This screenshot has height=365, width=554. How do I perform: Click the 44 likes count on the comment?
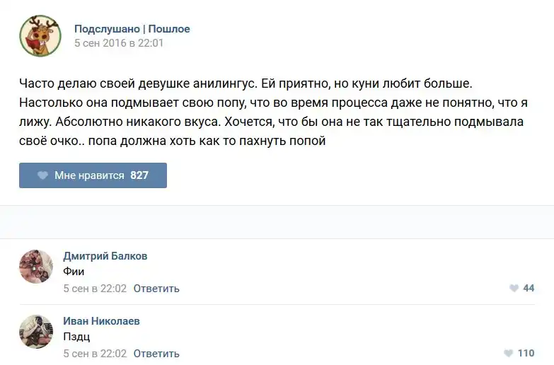click(529, 289)
